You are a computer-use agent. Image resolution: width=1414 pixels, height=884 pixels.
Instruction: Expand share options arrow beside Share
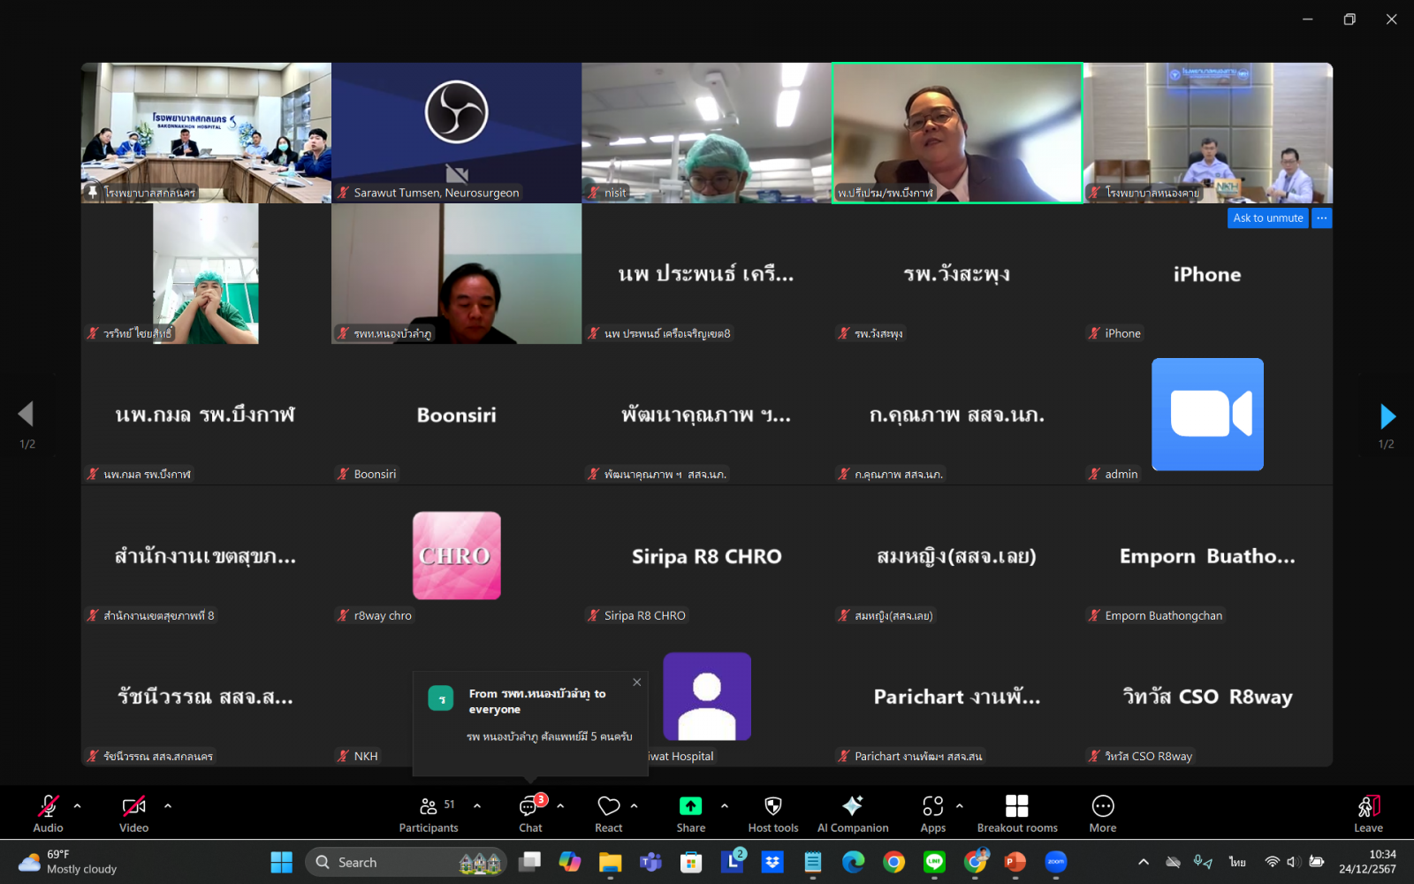tap(725, 806)
